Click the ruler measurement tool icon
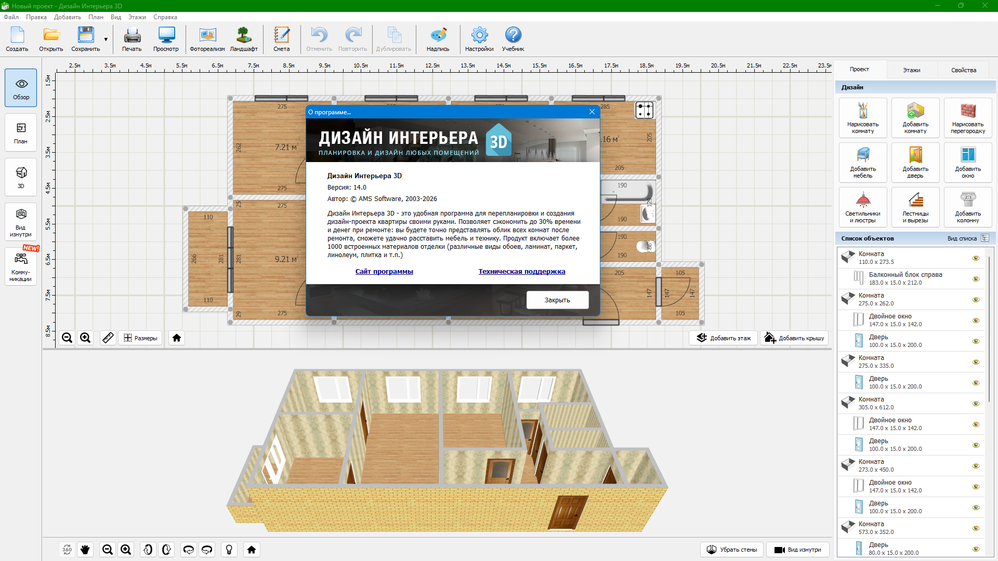The image size is (998, 561). click(x=108, y=338)
